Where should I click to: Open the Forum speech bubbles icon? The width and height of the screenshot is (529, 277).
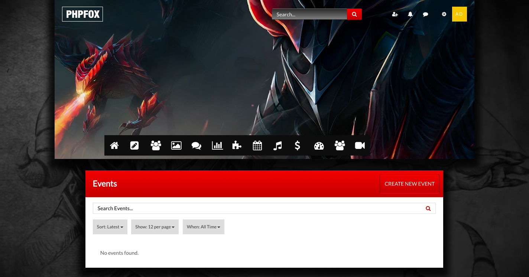tap(197, 146)
